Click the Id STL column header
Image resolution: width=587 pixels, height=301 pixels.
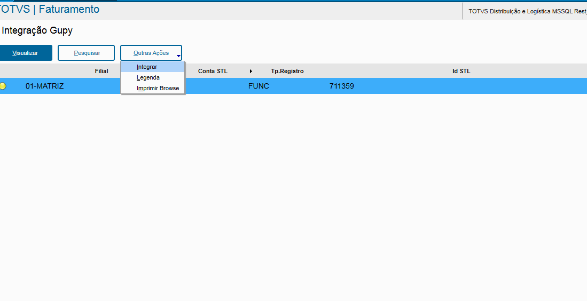point(461,71)
